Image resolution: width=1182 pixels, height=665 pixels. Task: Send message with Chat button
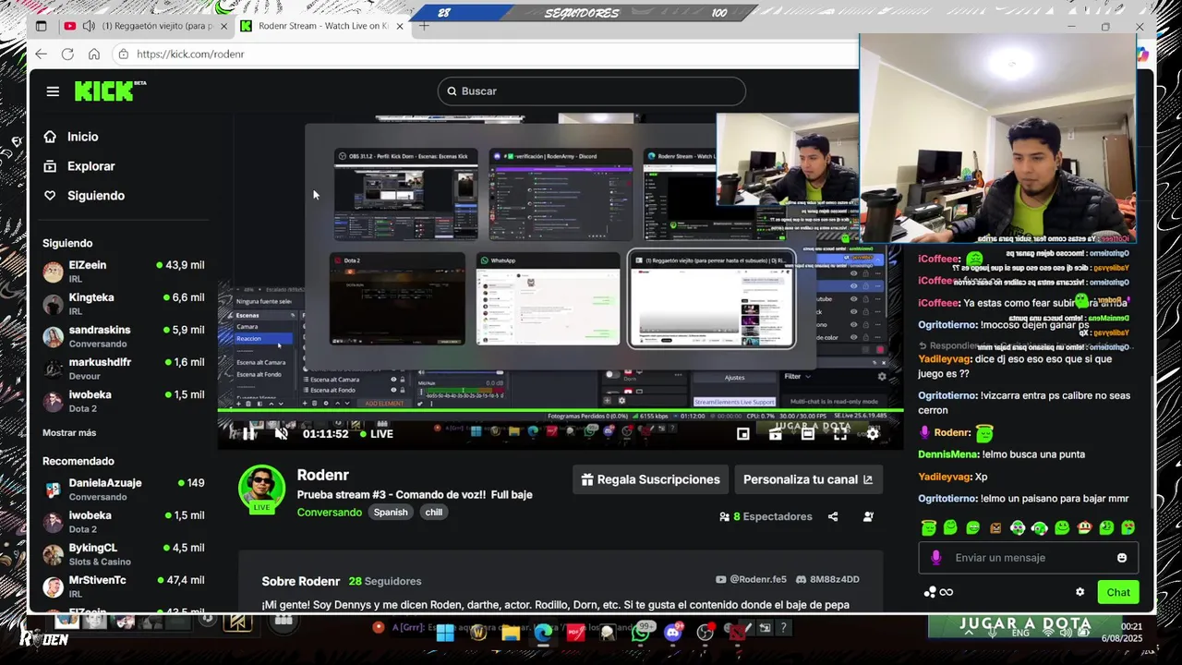click(1118, 592)
